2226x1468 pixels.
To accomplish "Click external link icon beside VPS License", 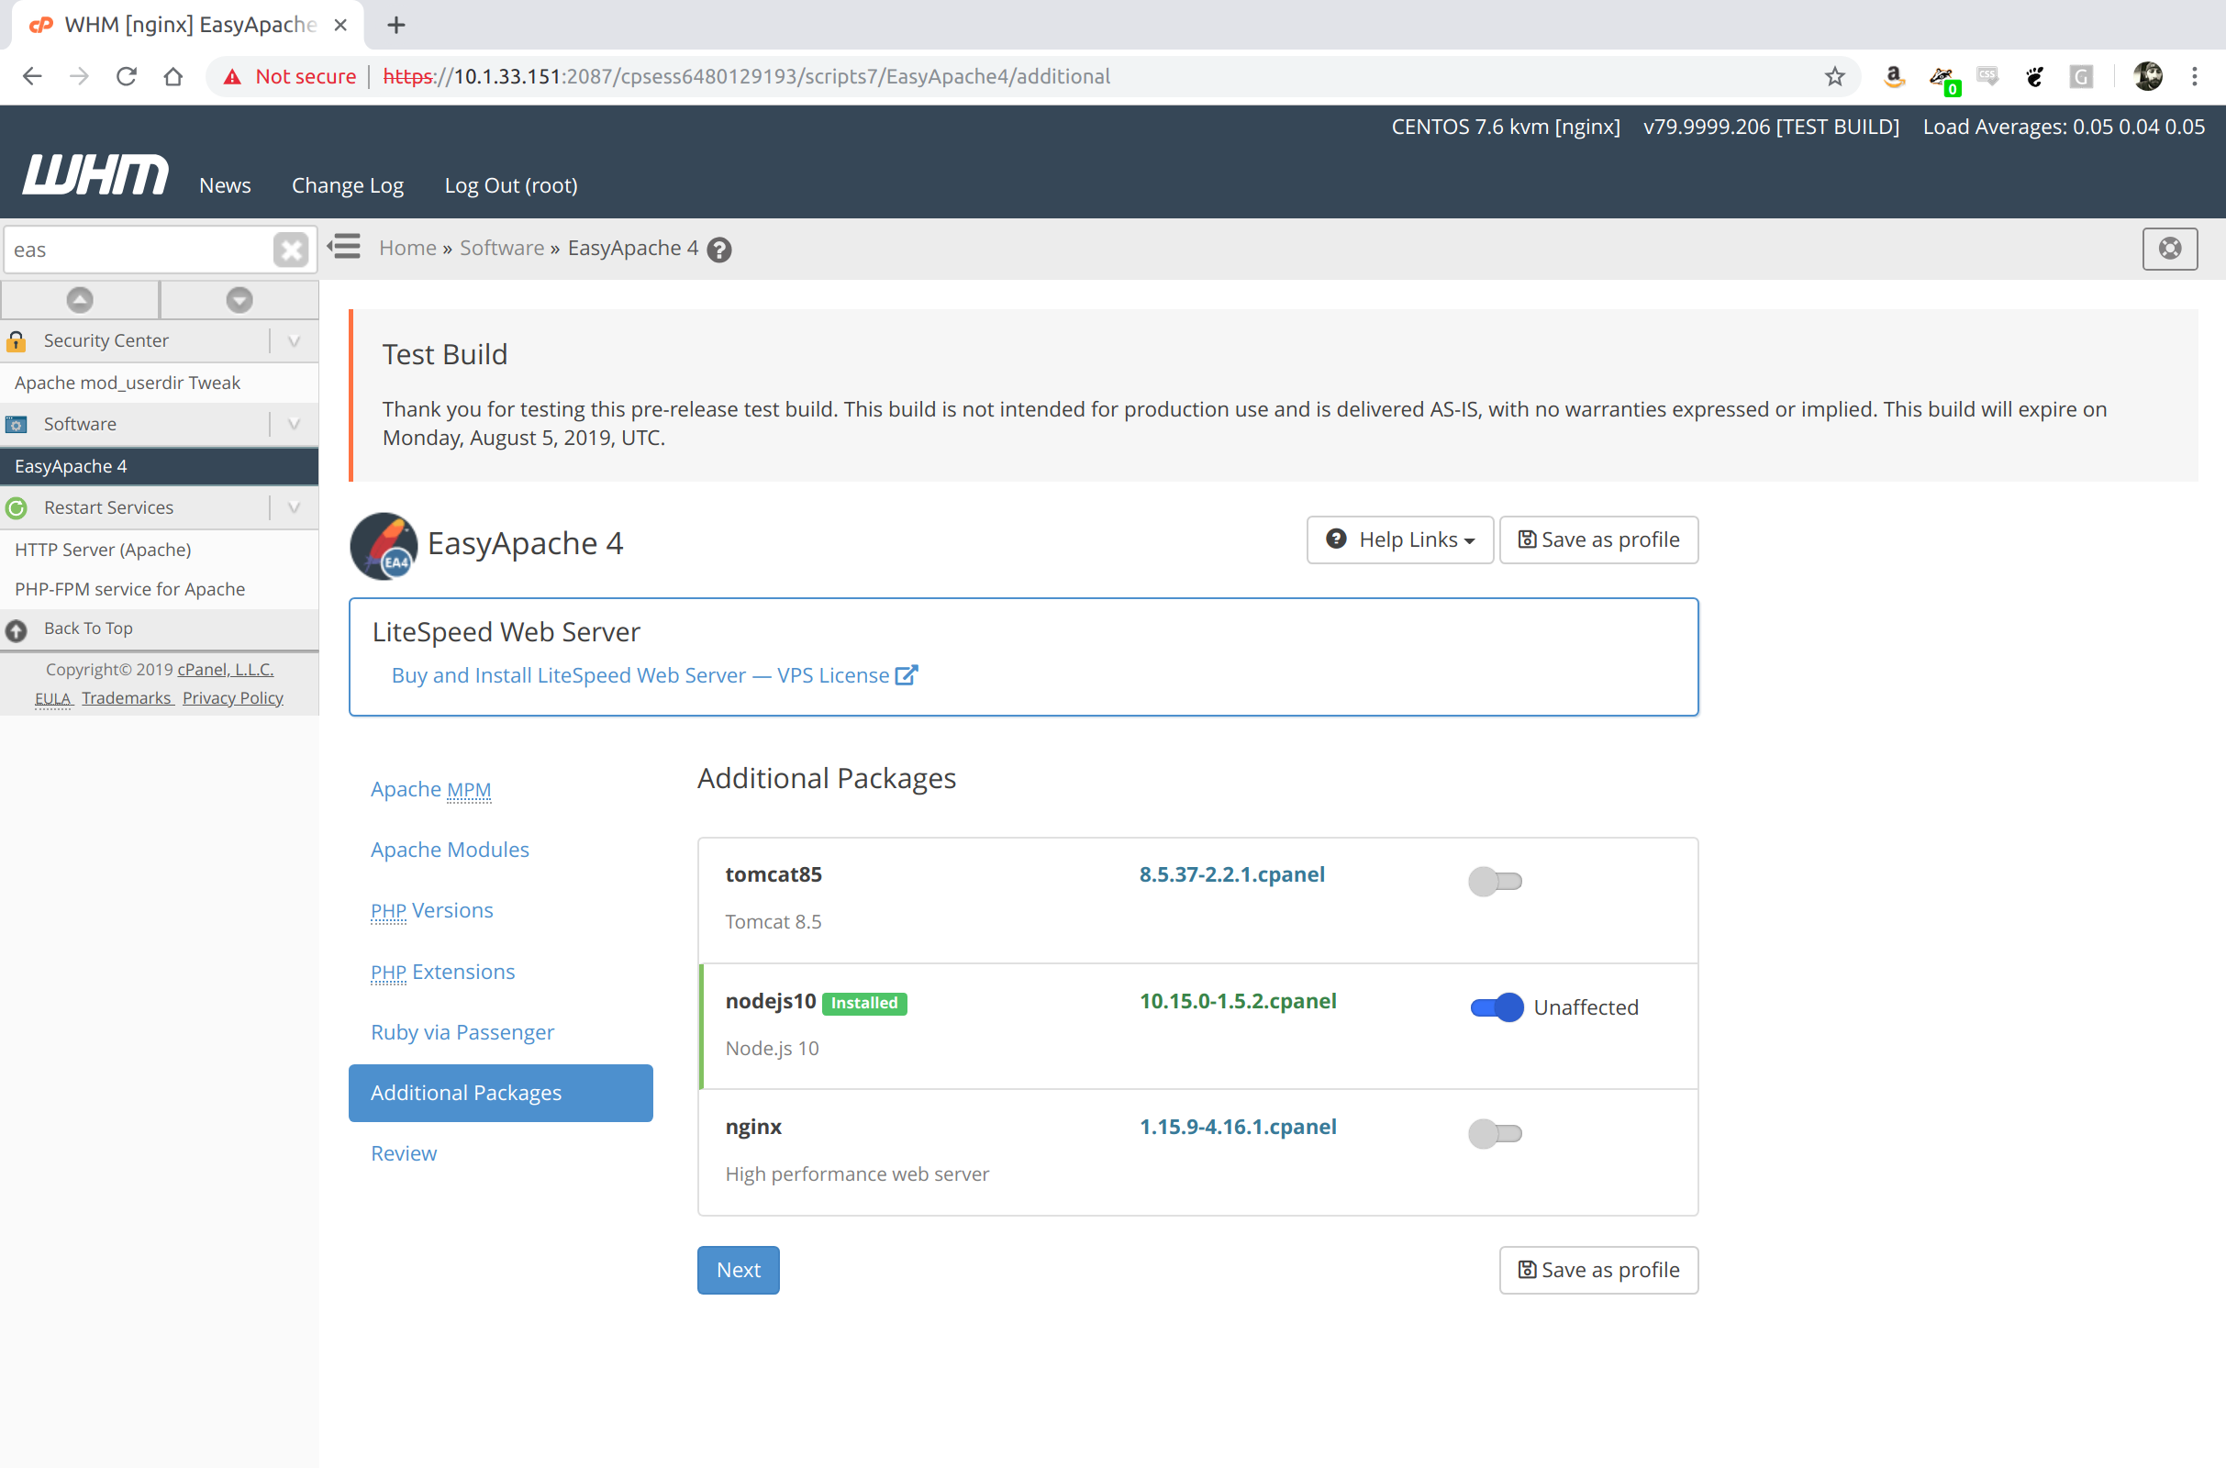I will click(x=907, y=675).
